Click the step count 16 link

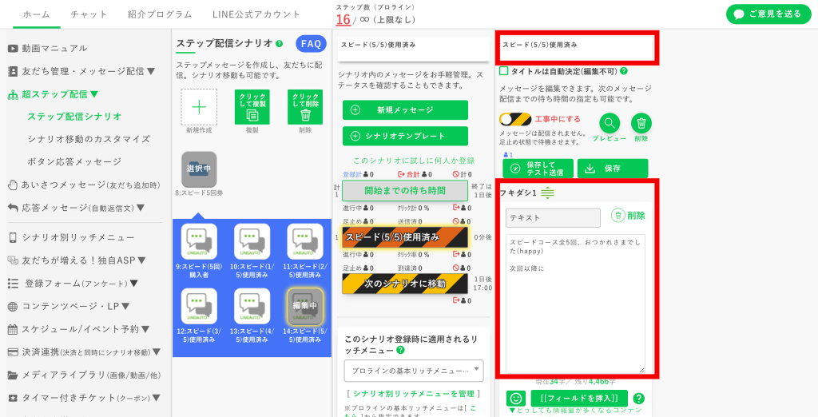(x=343, y=19)
